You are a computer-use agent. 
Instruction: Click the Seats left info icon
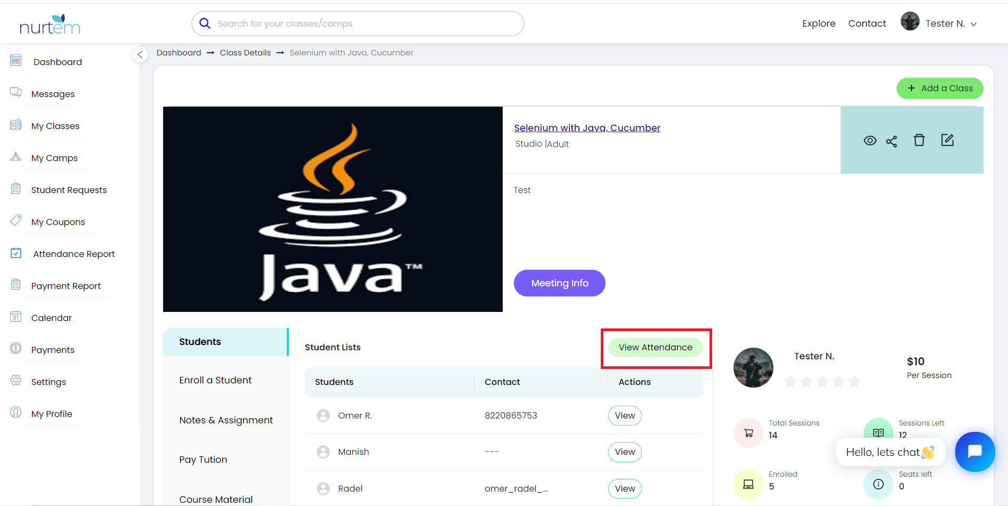pos(878,484)
